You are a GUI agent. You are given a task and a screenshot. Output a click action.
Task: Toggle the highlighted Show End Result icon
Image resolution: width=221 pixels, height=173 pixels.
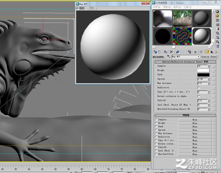(x=207, y=52)
